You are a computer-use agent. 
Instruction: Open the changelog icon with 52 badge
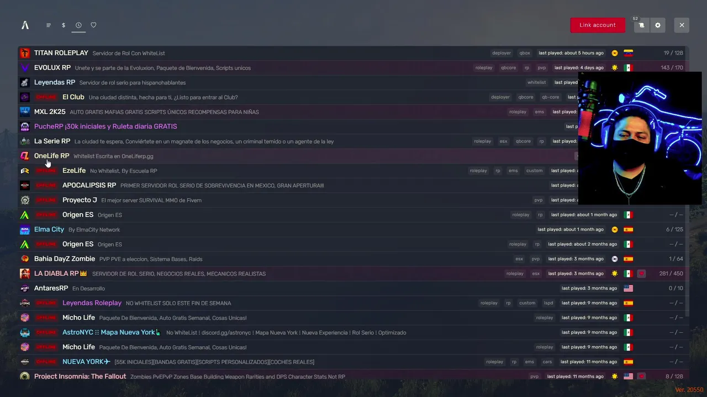pyautogui.click(x=641, y=25)
